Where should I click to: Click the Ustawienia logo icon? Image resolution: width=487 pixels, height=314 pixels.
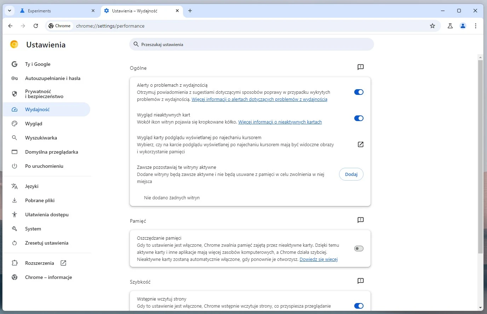[14, 44]
